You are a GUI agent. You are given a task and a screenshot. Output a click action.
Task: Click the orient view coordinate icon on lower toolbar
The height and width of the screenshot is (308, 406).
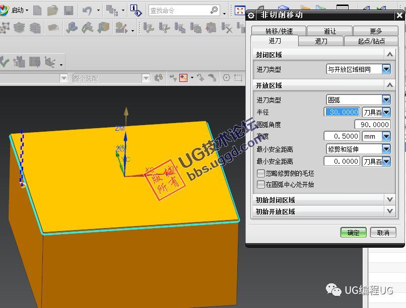(50, 61)
